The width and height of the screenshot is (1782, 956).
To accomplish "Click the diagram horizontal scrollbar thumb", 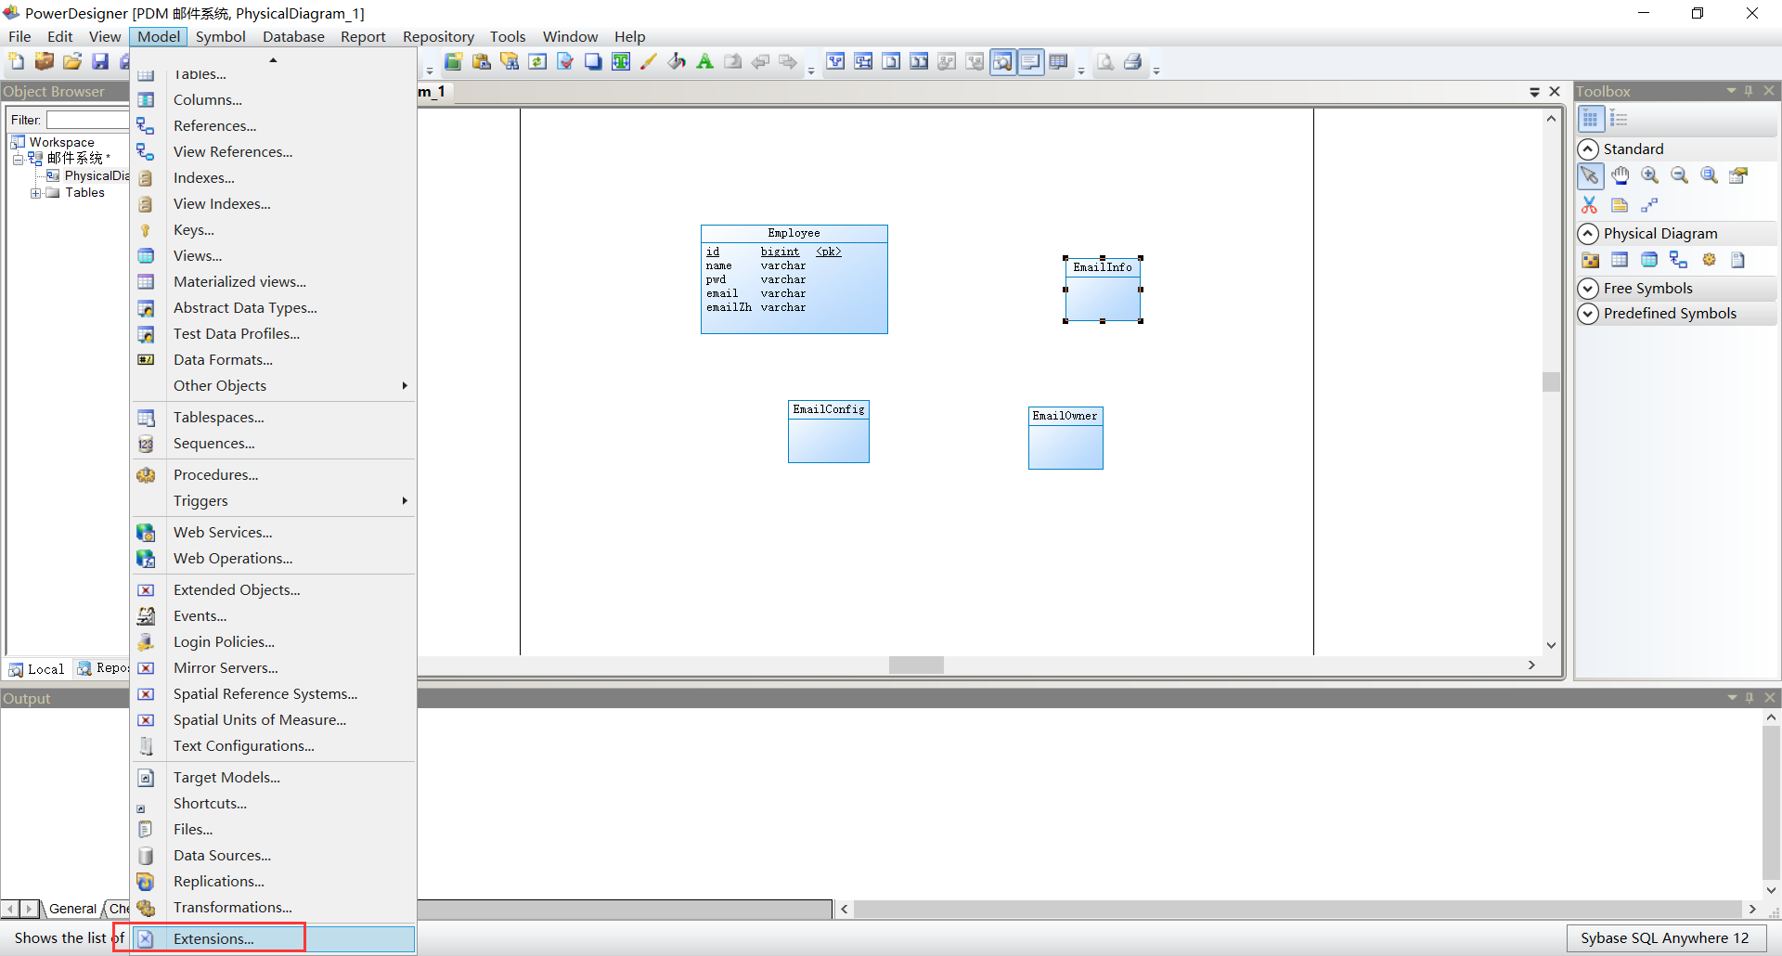I will tap(916, 665).
